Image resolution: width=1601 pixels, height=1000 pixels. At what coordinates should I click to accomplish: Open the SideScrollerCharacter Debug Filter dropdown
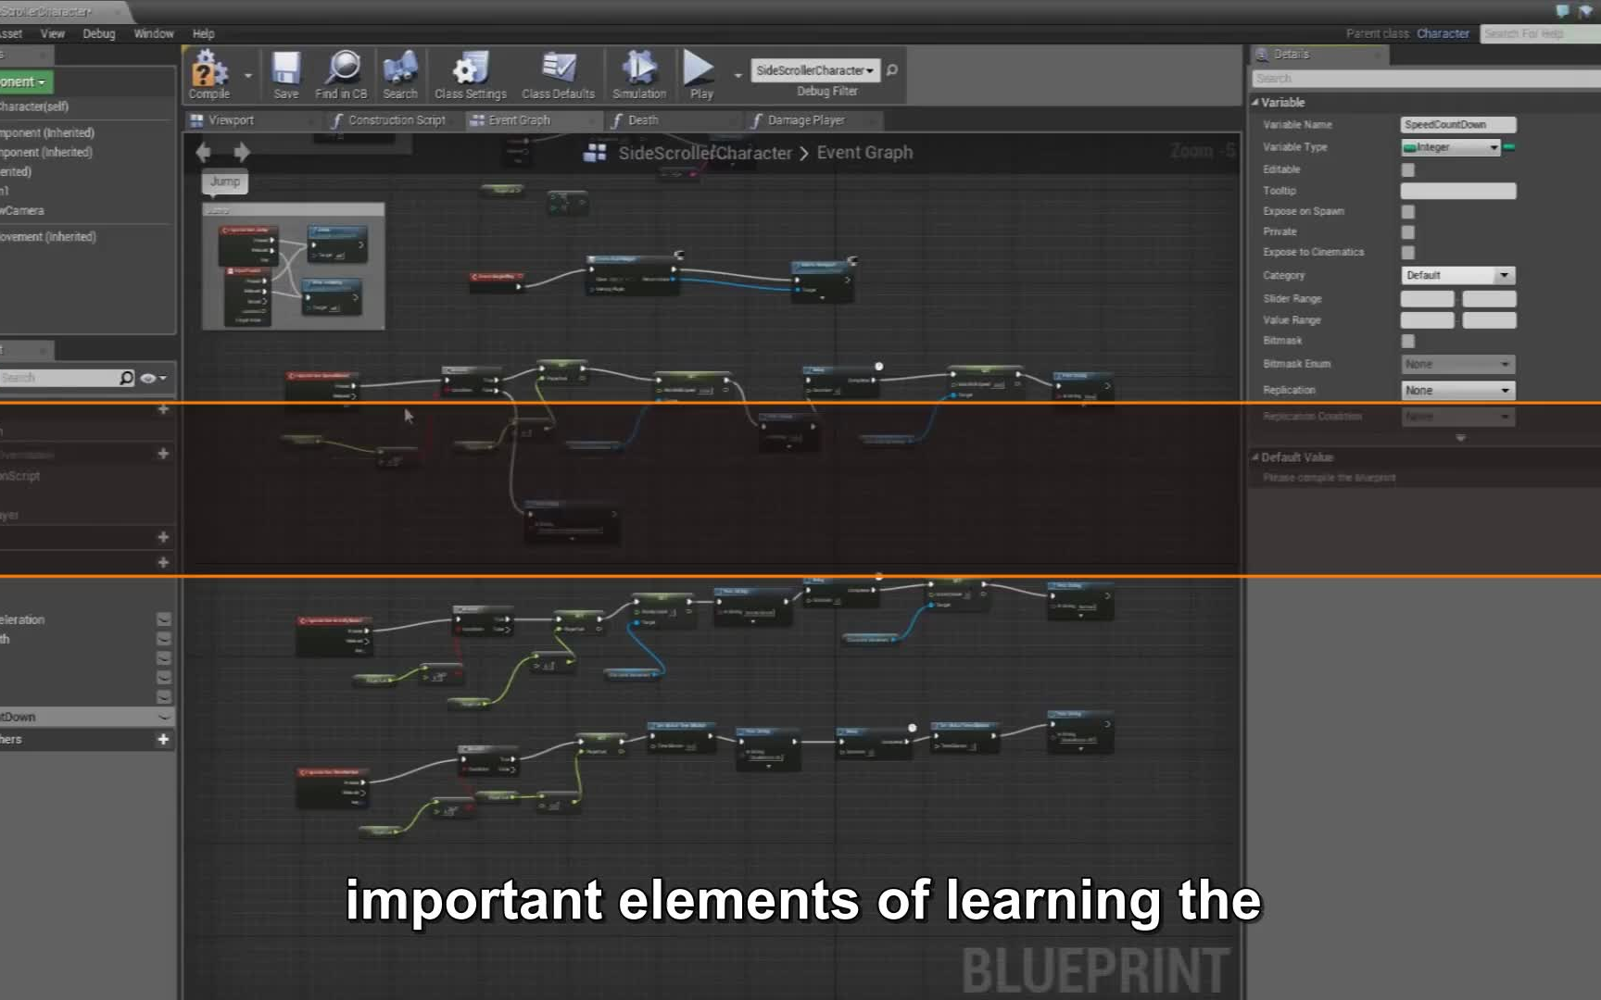(x=813, y=69)
